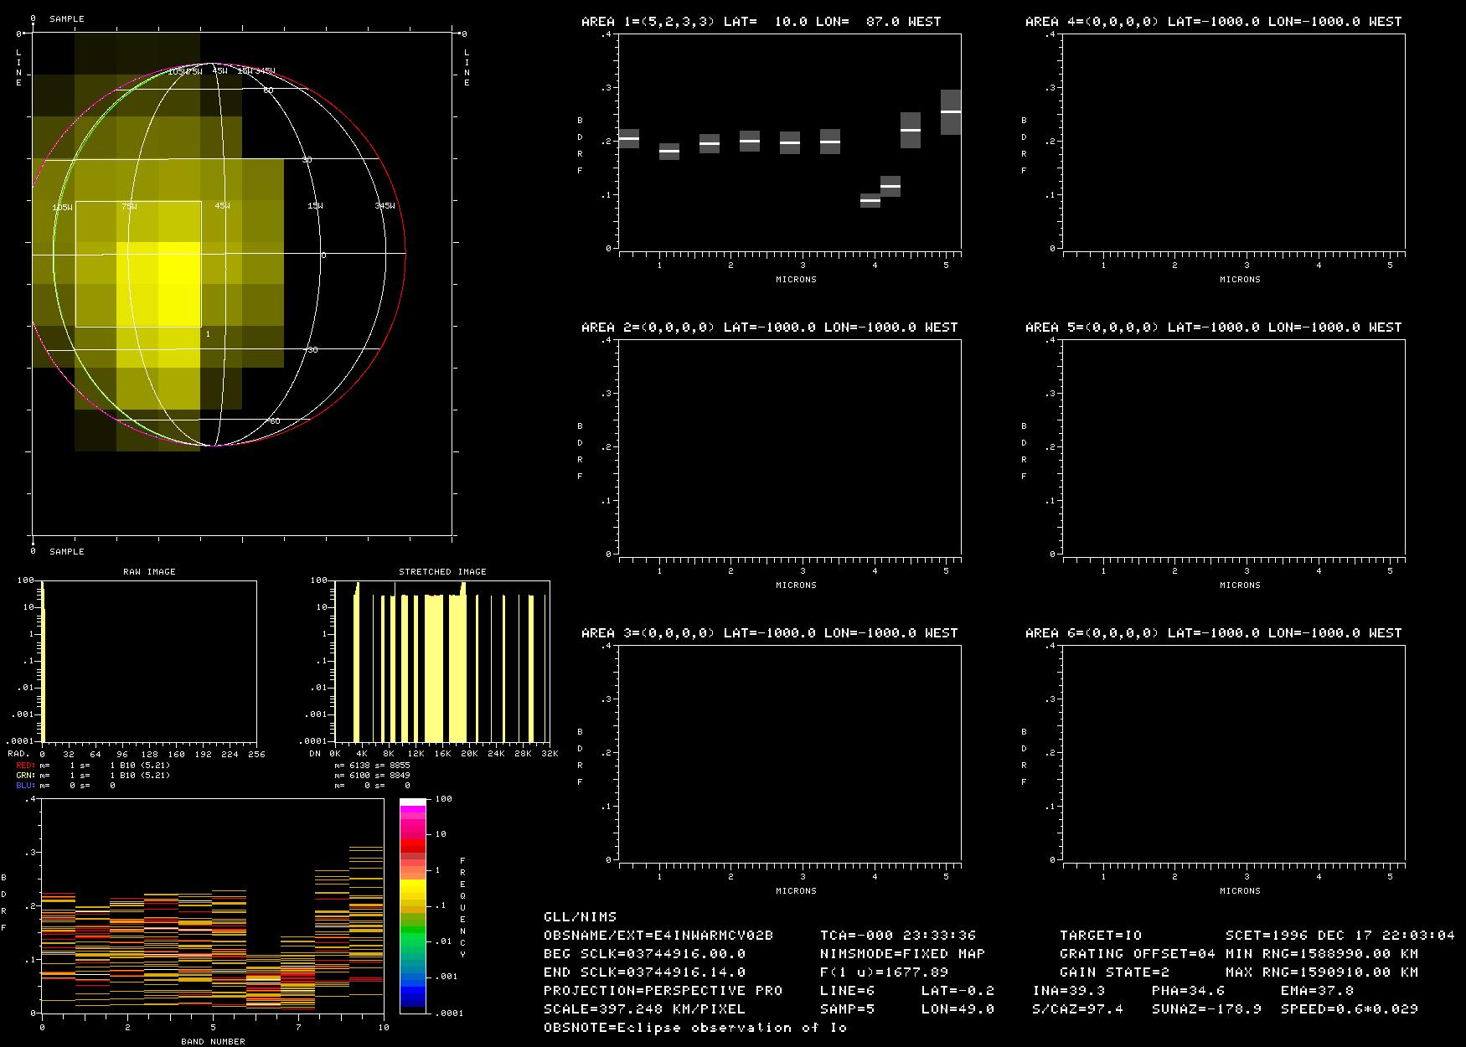1466x1047 pixels.
Task: Click the PROJECTION=PERSPECTIVE PRO text
Action: [x=663, y=991]
